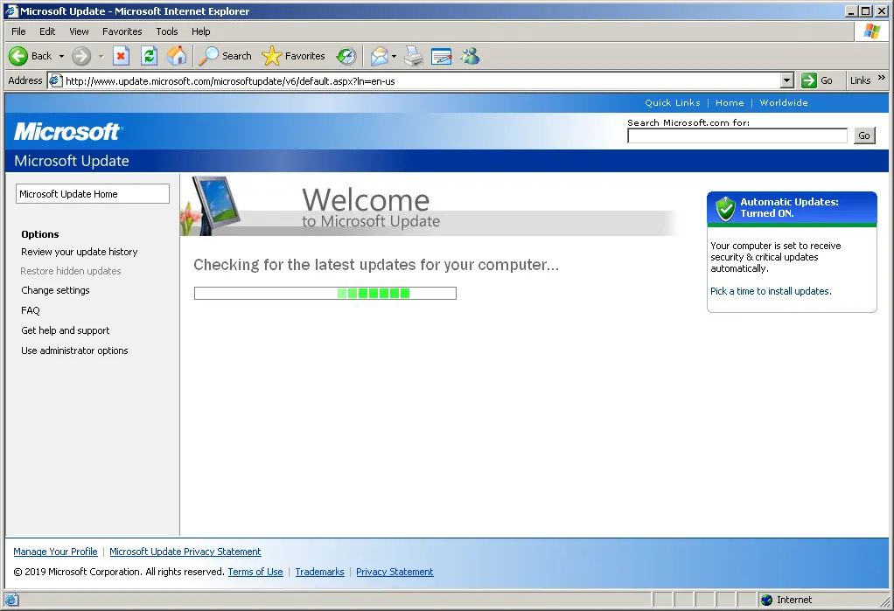The image size is (894, 611).
Task: Open Privacy Statement link after Trademarks
Action: [x=395, y=572]
